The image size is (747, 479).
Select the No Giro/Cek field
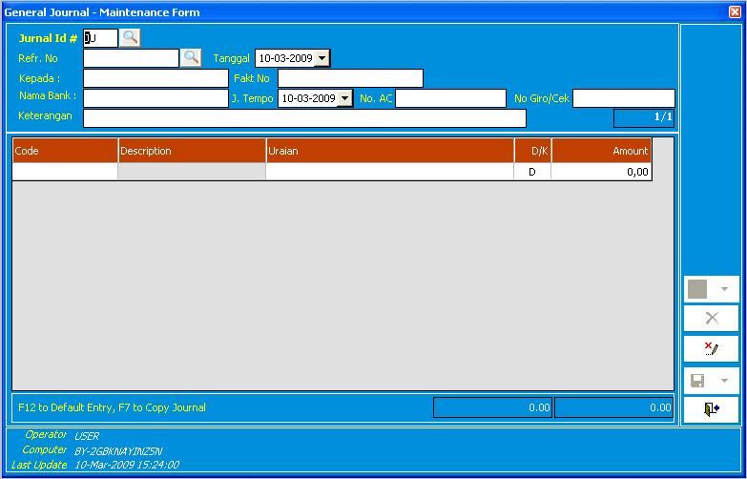pyautogui.click(x=623, y=98)
